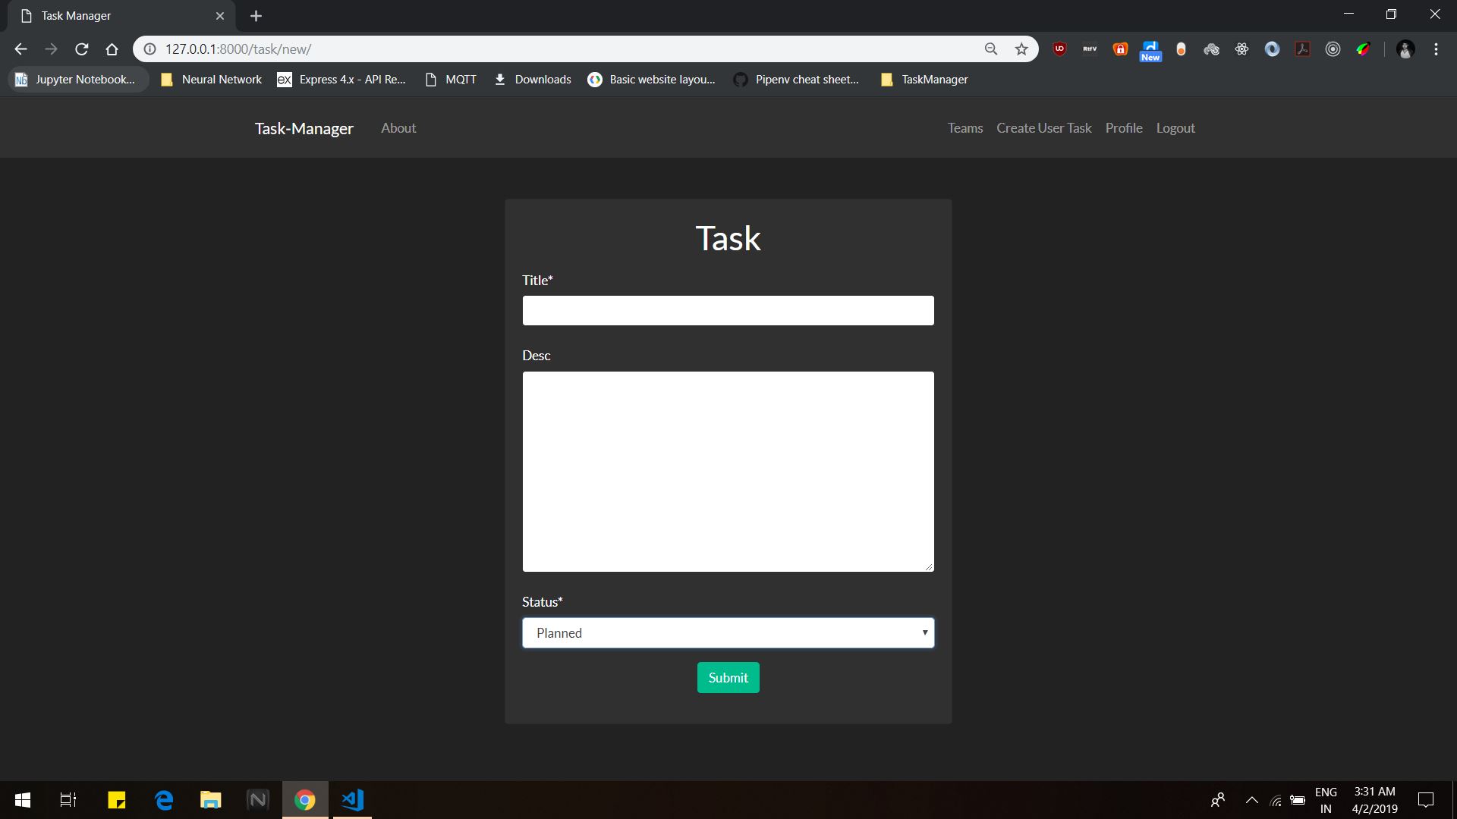This screenshot has width=1457, height=819.
Task: Open Windows Start menu
Action: point(23,800)
